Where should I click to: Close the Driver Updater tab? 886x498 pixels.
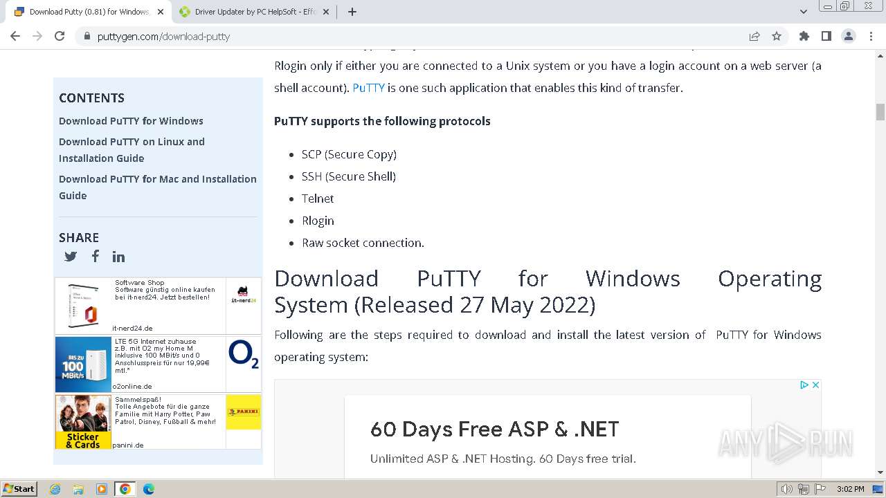click(x=326, y=12)
